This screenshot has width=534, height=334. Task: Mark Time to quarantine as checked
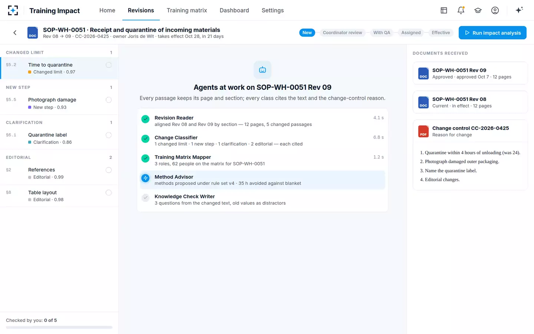coord(109,65)
